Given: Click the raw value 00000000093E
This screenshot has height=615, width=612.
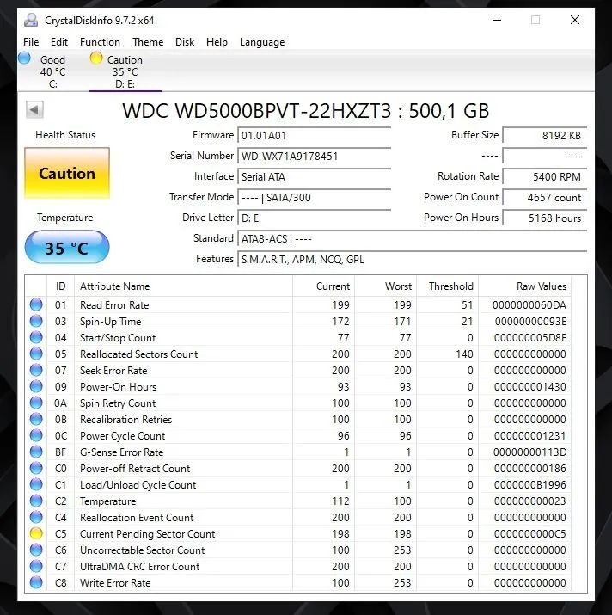Looking at the screenshot, I should 530,321.
